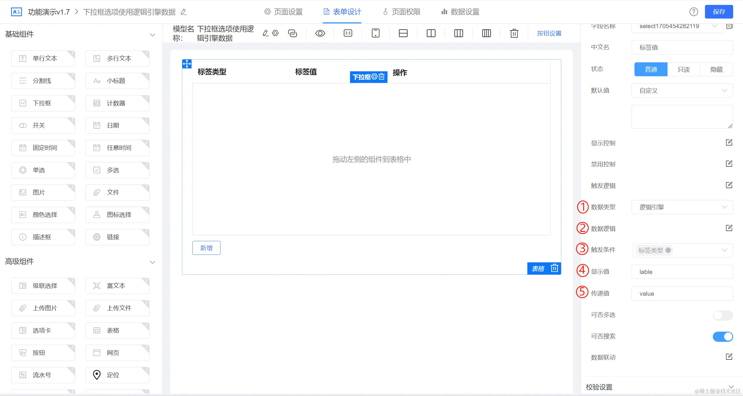Disable the 可否搜索 switch
This screenshot has width=743, height=396.
tap(722, 337)
